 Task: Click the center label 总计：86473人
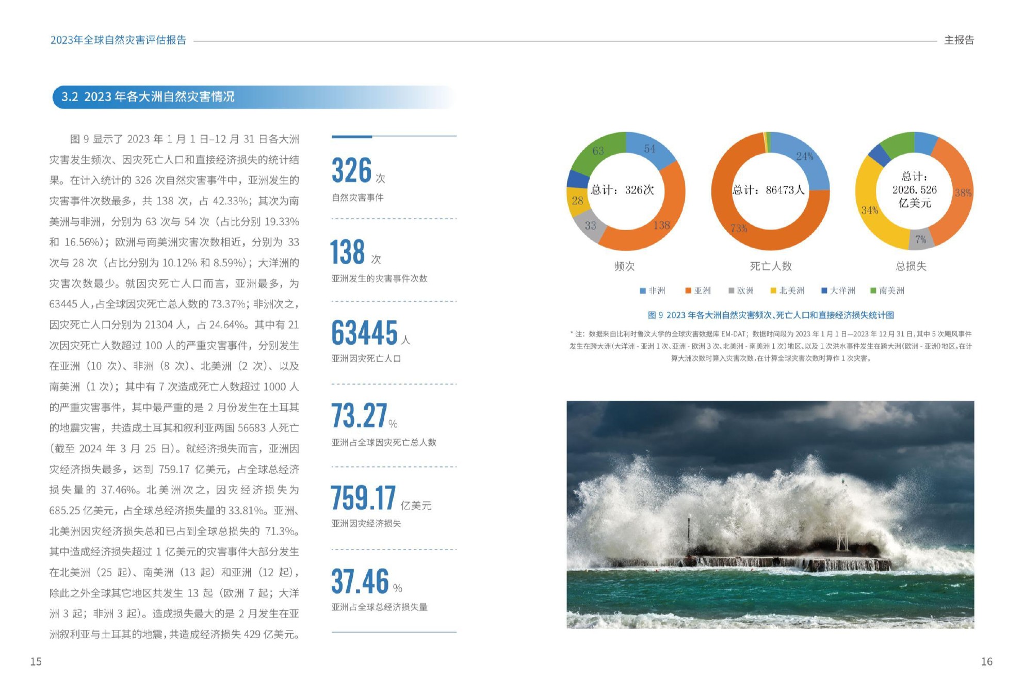point(769,190)
